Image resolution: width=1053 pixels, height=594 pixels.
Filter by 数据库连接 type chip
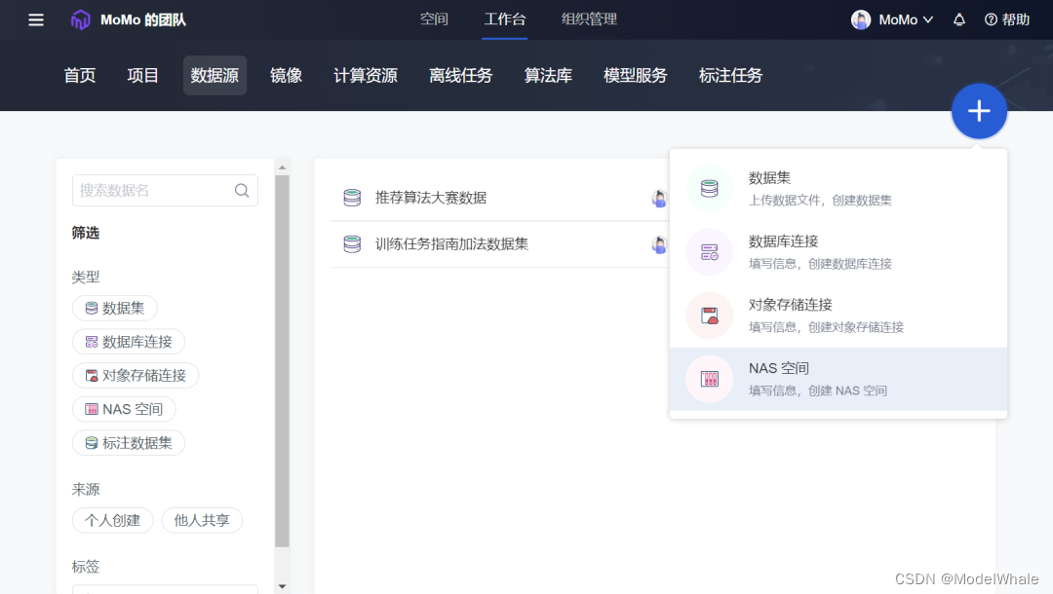129,342
